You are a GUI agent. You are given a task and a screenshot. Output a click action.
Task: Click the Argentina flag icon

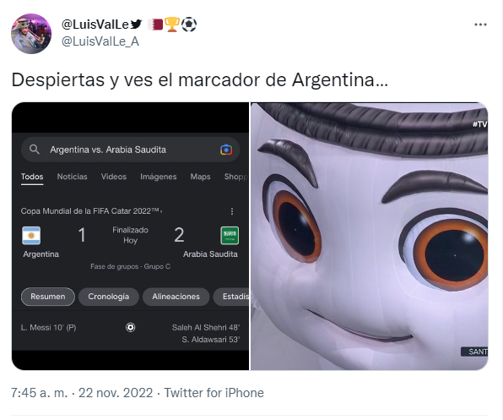tap(31, 236)
